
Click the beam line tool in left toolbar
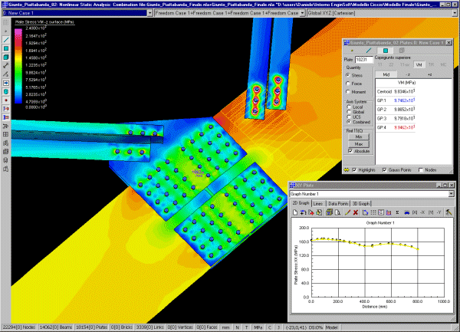tap(6, 38)
